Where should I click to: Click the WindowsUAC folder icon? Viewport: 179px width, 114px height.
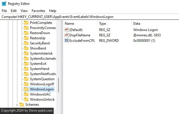click(x=26, y=94)
